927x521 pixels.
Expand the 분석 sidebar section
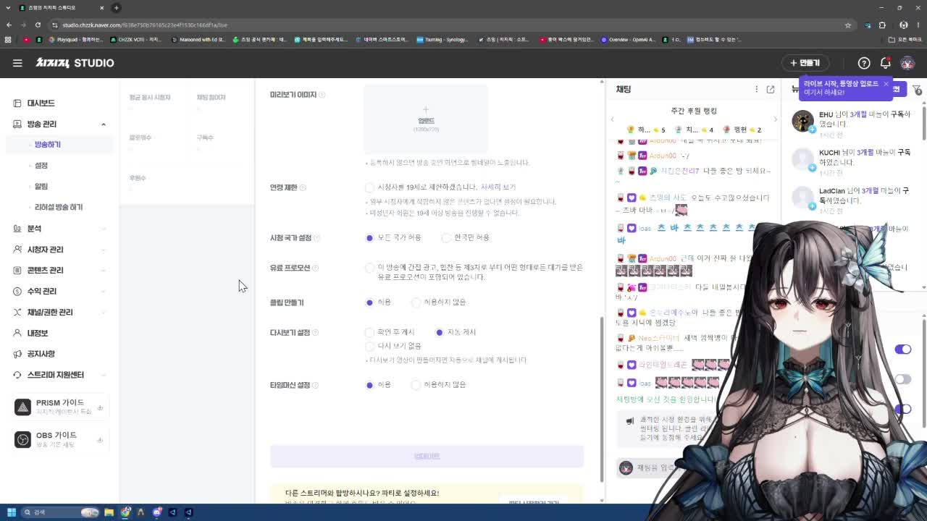click(103, 229)
